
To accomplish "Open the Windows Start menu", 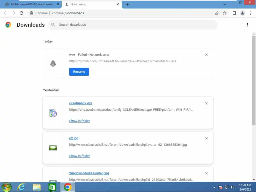I will 6,187.
